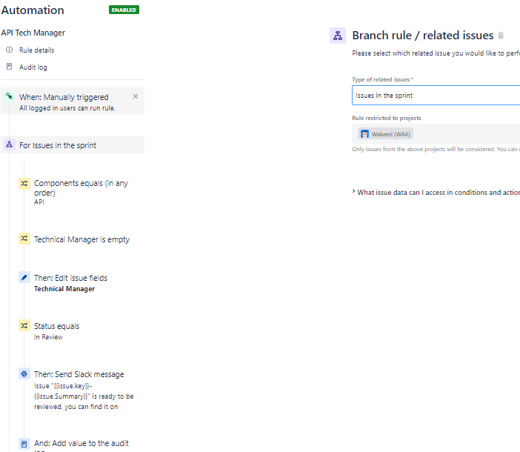Click the Slack icon for Send Slack message

(24, 374)
